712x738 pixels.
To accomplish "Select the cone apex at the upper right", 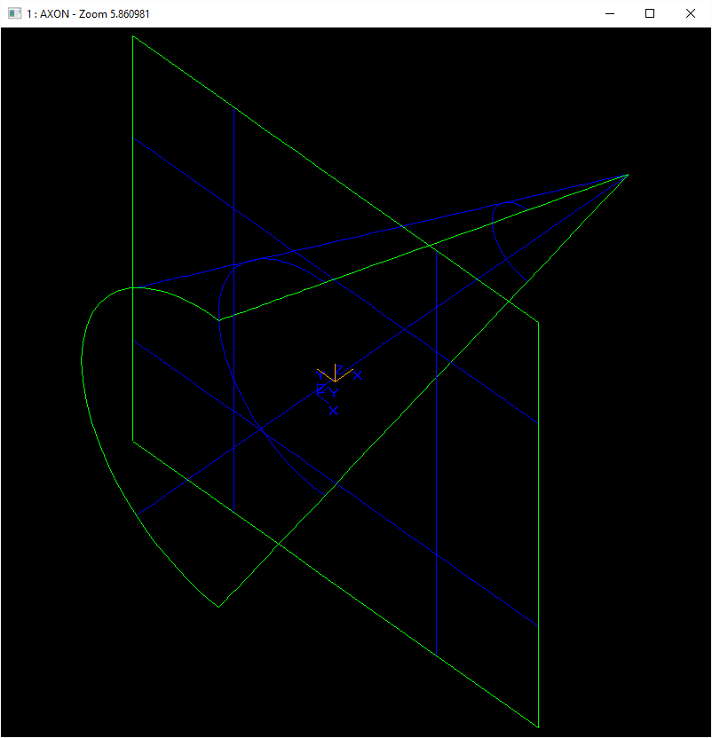I will pyautogui.click(x=628, y=175).
